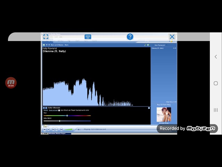Image resolution: width=222 pixels, height=167 pixels.
Task: Open the small equalizer icon beside volume
Action: pos(79,129)
